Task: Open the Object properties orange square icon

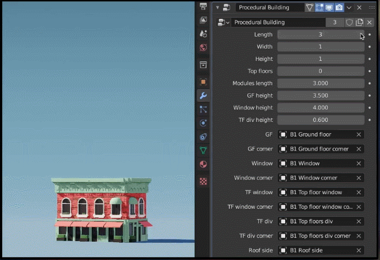Action: click(203, 82)
